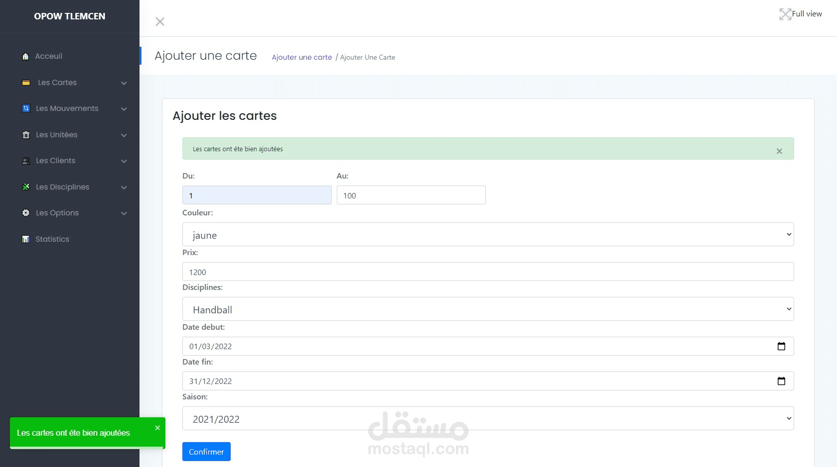Click the Les Unitées building icon
Image resolution: width=837 pixels, height=467 pixels.
point(25,134)
